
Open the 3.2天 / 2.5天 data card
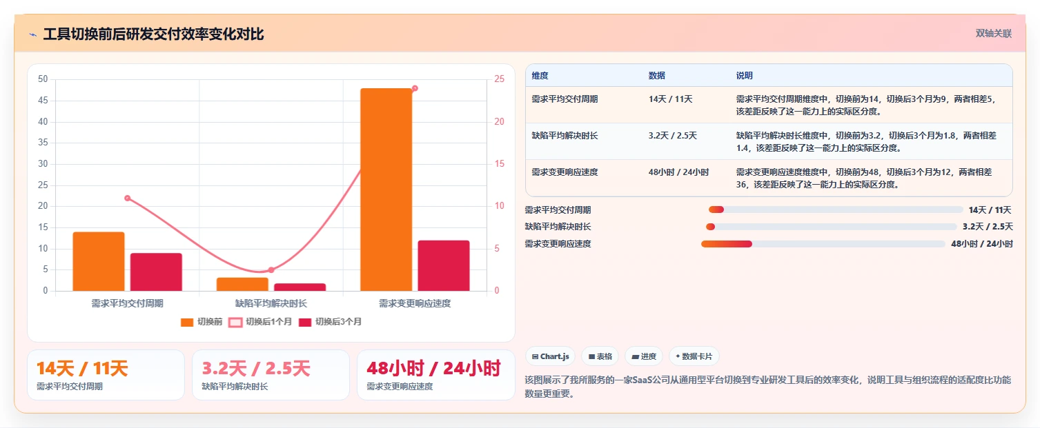(x=271, y=375)
